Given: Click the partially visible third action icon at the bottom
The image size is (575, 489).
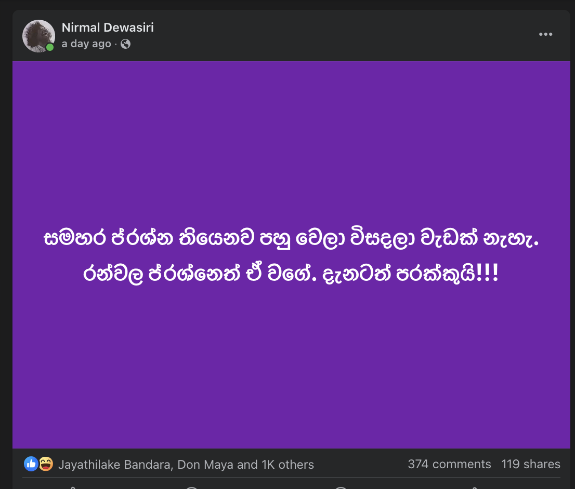Looking at the screenshot, I should [x=341, y=487].
